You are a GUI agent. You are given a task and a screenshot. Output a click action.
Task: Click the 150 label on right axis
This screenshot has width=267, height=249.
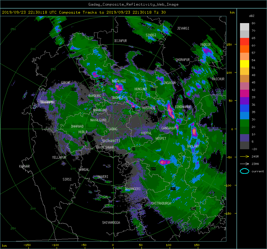(229, 44)
